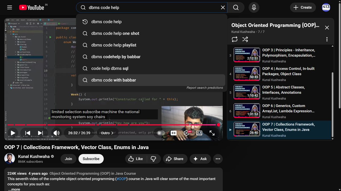This screenshot has width=341, height=191.
Task: Go to the YouTube home logo
Action: pos(32,8)
